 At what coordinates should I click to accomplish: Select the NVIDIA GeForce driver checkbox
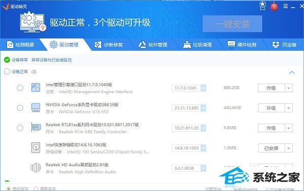tap(20, 108)
